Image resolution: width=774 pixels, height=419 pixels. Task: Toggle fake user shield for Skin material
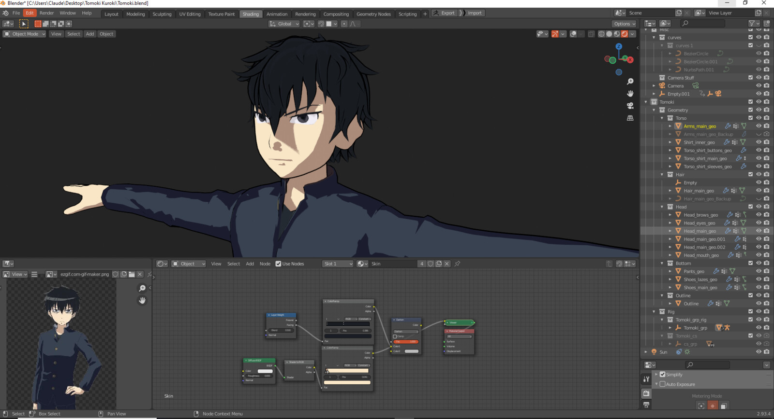[431, 264]
